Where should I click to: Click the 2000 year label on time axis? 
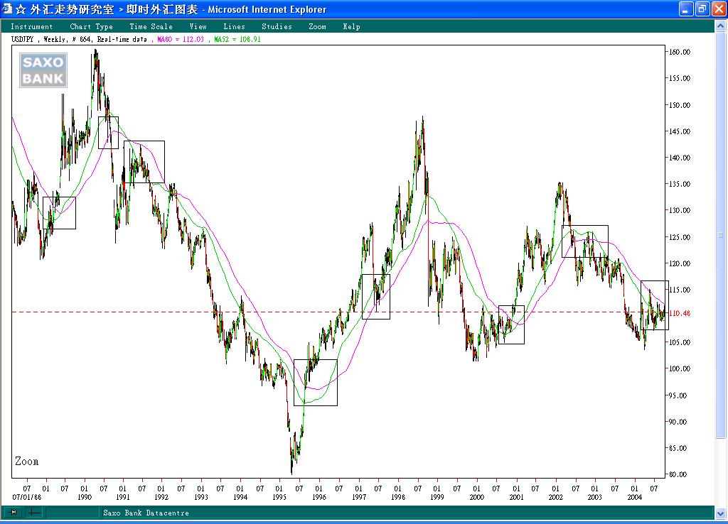pyautogui.click(x=477, y=497)
